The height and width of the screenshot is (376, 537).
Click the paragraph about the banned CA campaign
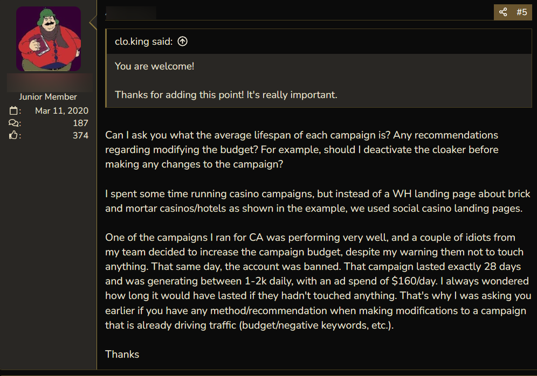pyautogui.click(x=318, y=281)
